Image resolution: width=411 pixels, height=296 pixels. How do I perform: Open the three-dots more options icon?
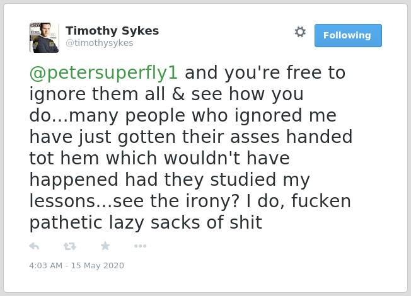point(140,246)
